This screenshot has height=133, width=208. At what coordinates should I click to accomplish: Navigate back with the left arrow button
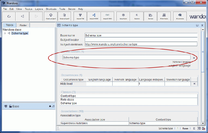(x=22, y=16)
